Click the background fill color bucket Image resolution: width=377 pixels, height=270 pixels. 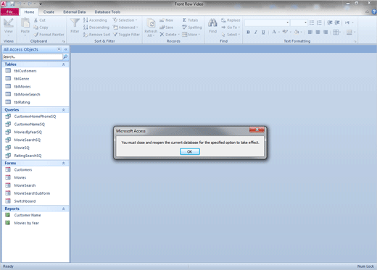pyautogui.click(x=297, y=32)
